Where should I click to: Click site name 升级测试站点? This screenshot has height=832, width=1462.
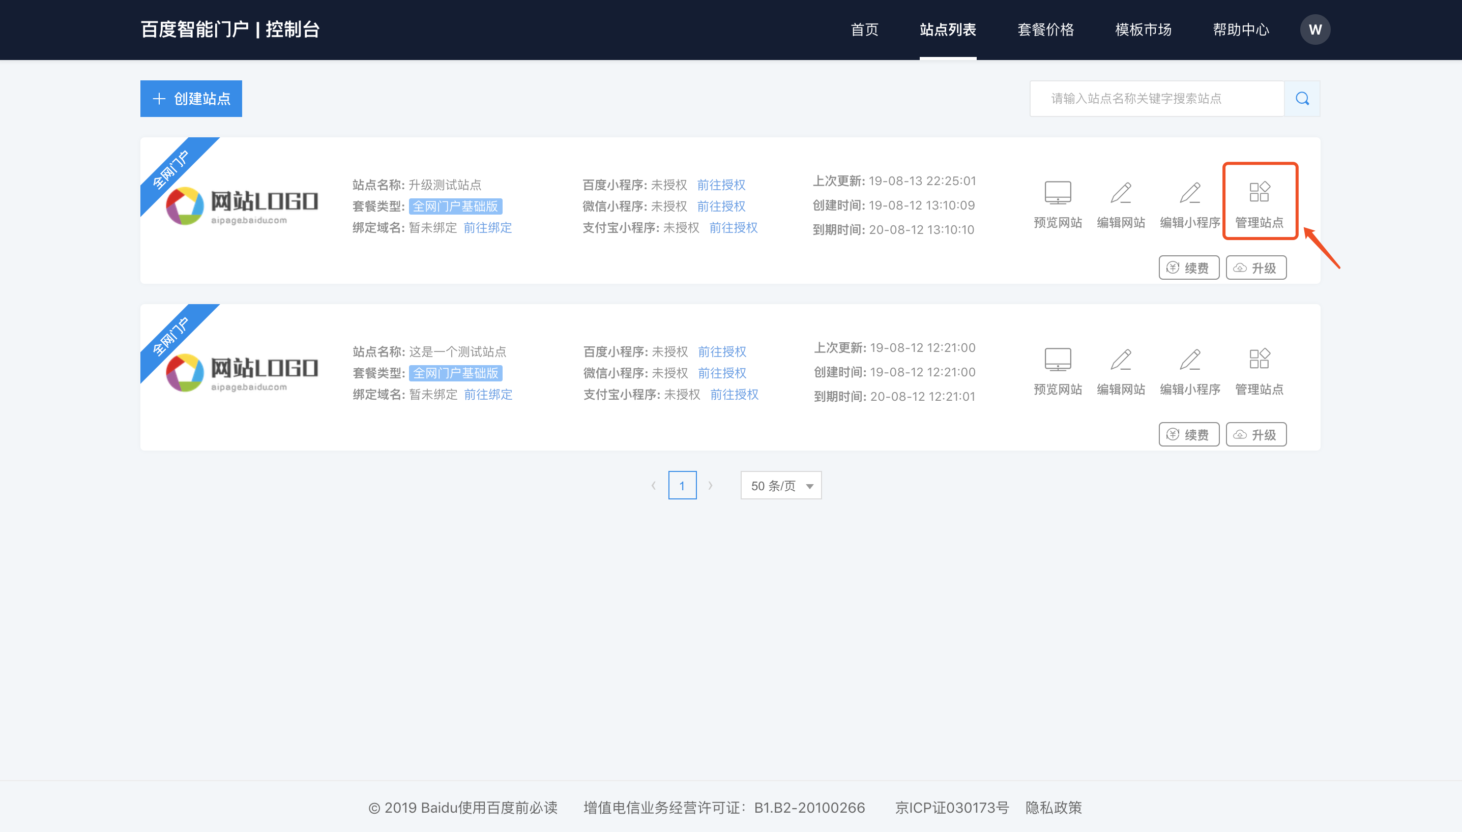point(445,185)
